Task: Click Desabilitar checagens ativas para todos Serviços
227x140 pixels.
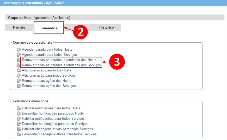Action: pyautogui.click(x=59, y=134)
